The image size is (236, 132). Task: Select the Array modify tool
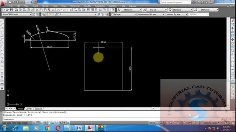pos(233,36)
